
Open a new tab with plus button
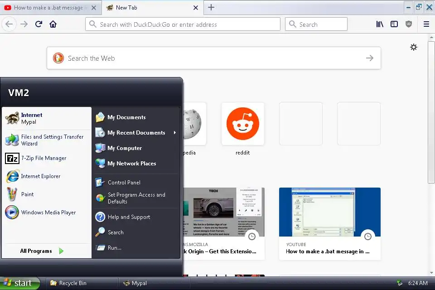[x=211, y=8]
